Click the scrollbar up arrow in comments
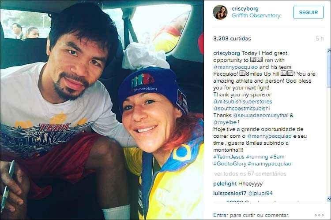 [329, 51]
